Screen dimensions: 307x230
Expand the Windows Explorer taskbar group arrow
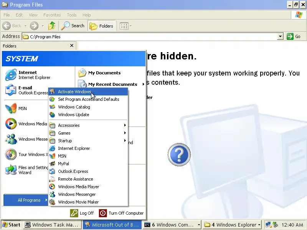pos(259,225)
